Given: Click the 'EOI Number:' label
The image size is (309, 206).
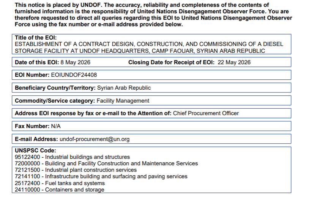Looking at the screenshot, I should [32, 75].
